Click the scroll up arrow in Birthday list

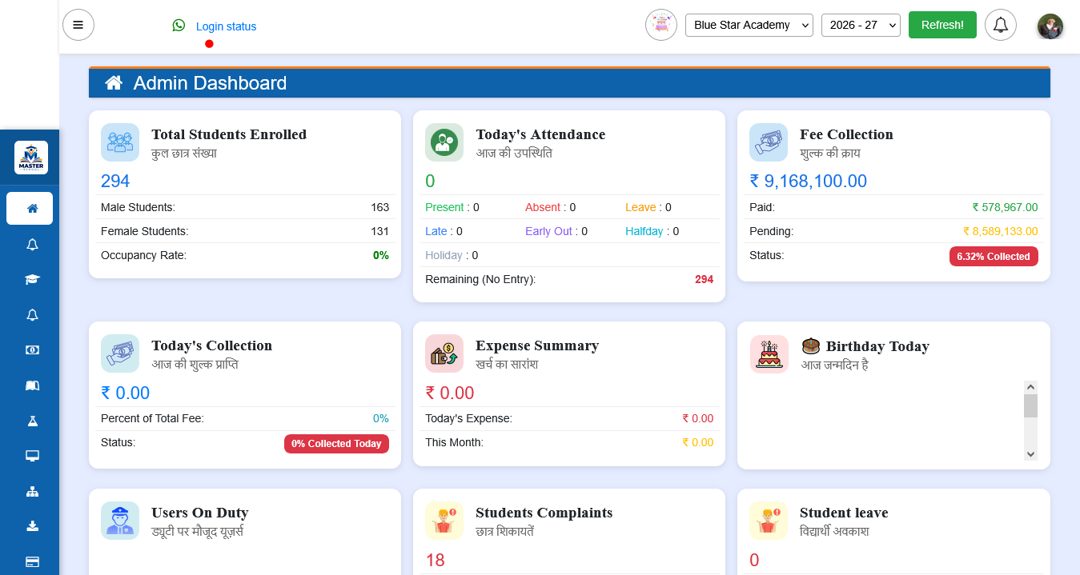pos(1030,387)
